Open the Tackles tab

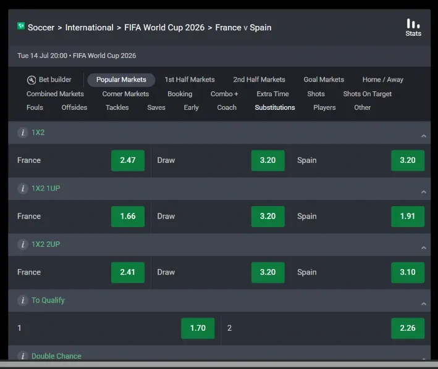[x=117, y=107]
